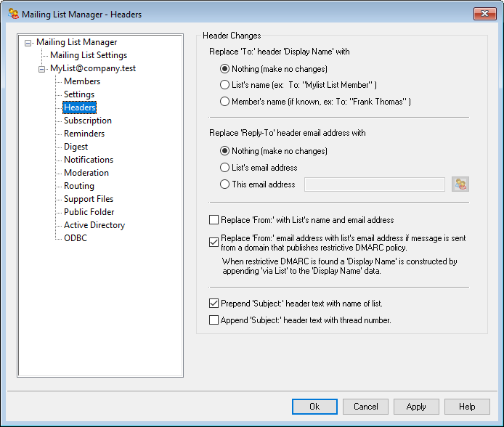Viewport: 504px width, 427px height.
Task: Select Active Directory in the sidebar tree
Action: 94,225
